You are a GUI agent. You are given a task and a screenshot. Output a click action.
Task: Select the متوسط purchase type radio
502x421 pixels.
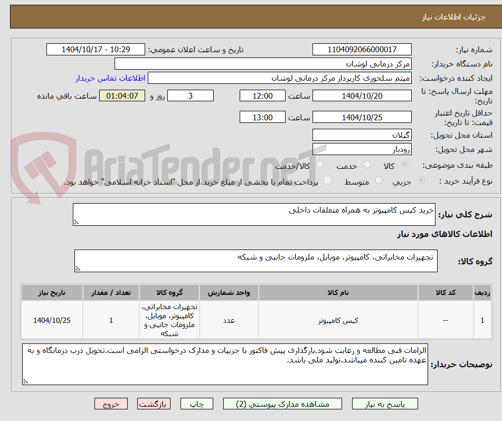pyautogui.click(x=378, y=180)
